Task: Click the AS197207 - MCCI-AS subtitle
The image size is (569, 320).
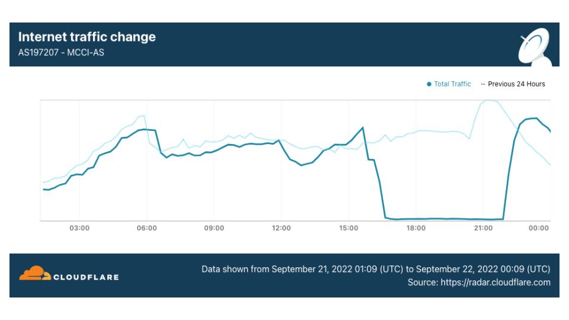Action: [62, 53]
